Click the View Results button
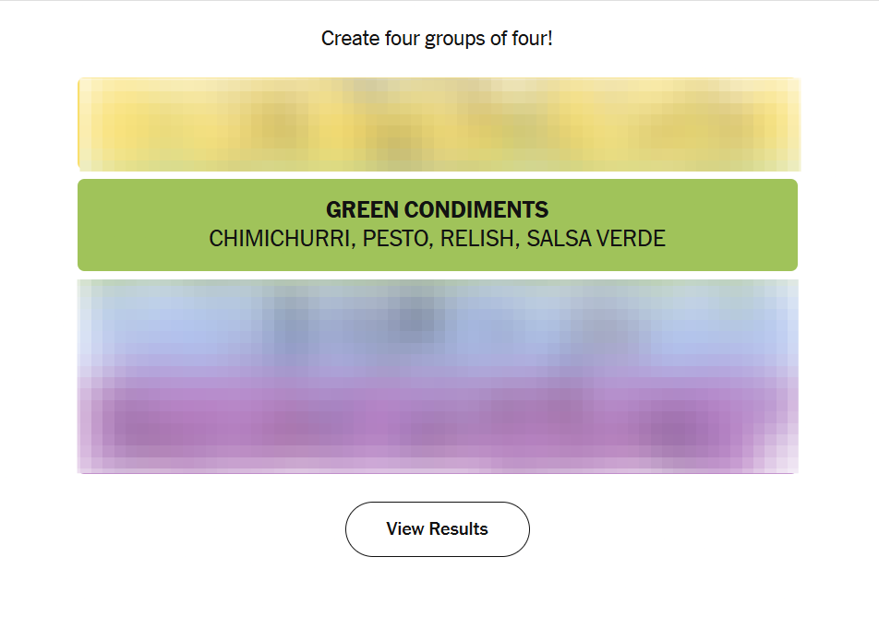This screenshot has height=640, width=879. (x=437, y=529)
